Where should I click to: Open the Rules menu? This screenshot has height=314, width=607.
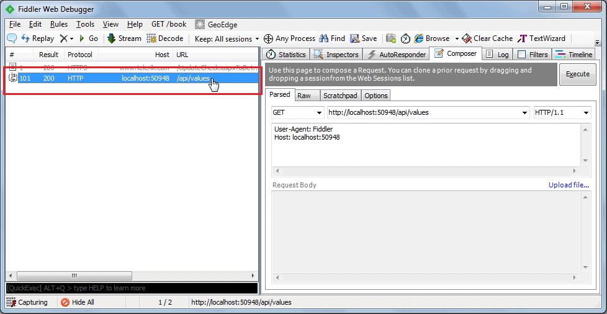click(x=59, y=24)
